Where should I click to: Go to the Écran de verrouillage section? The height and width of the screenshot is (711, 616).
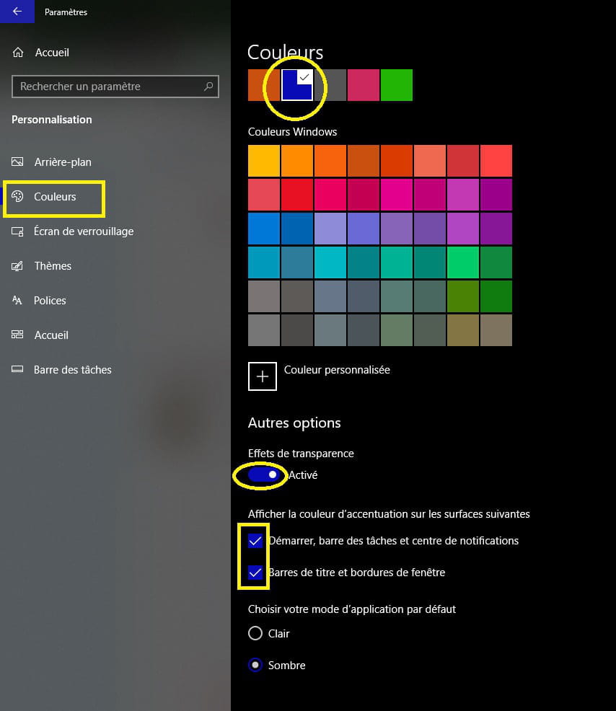click(84, 231)
